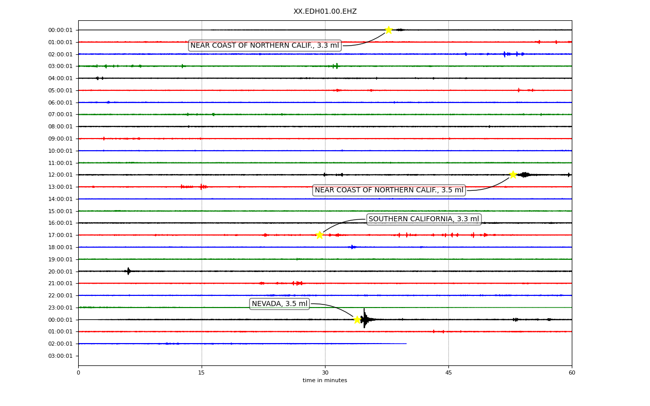Click the end of the blue 02:00:01 bottom trace
650x406 pixels.
point(406,344)
